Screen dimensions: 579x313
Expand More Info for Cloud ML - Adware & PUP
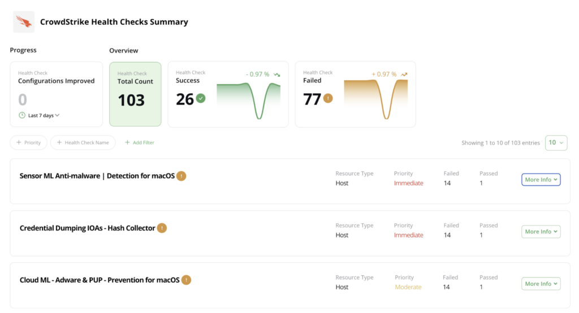[x=541, y=284]
